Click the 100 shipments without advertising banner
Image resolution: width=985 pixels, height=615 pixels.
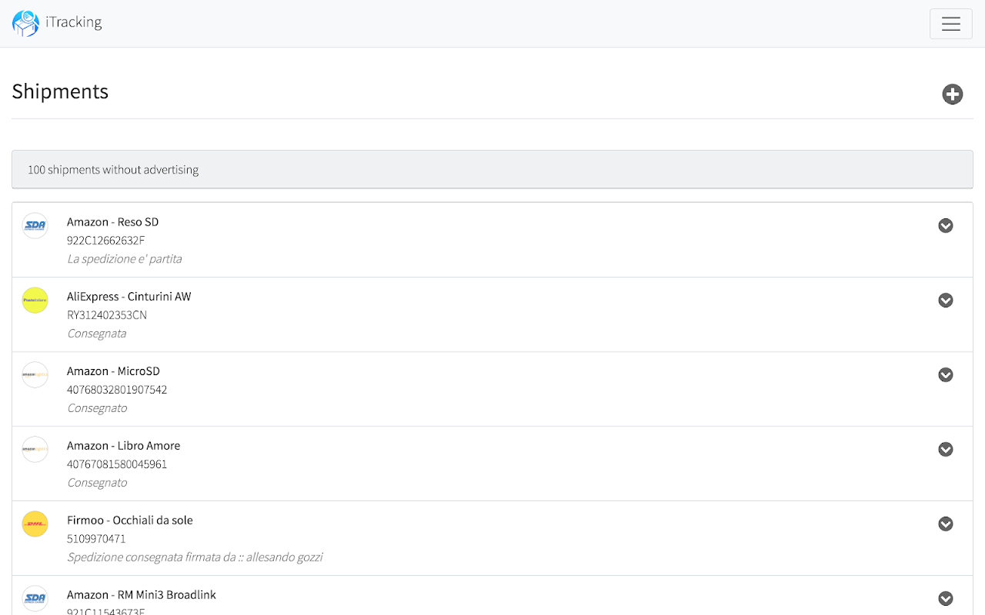pos(492,169)
